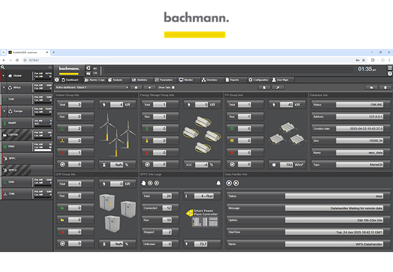
Task: Click the login/logout icon beside Bachmann logo
Action: point(88,68)
